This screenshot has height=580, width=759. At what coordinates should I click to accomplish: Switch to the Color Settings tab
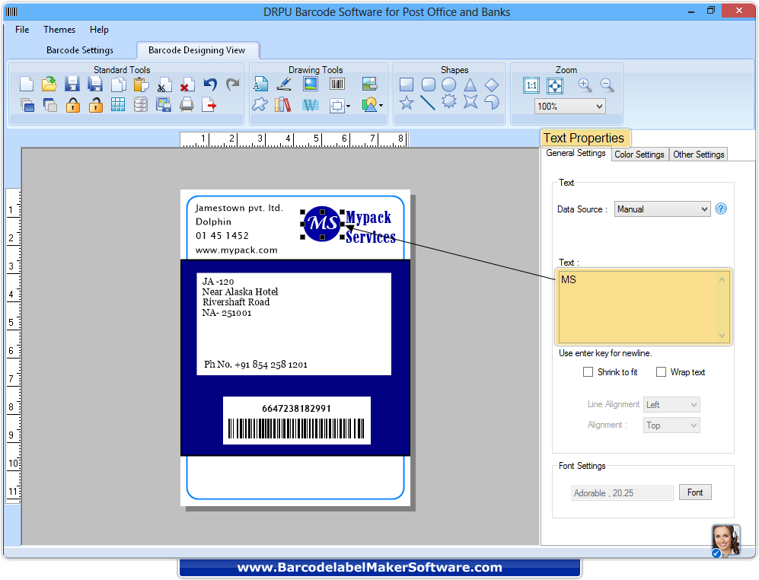[x=639, y=155]
